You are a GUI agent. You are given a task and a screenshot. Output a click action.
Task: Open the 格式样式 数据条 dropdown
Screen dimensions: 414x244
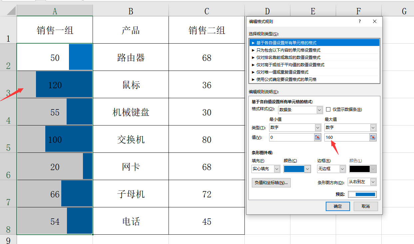point(320,110)
